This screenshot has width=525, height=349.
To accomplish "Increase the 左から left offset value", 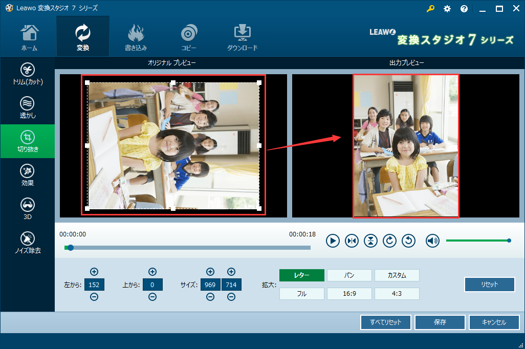I will [x=94, y=272].
